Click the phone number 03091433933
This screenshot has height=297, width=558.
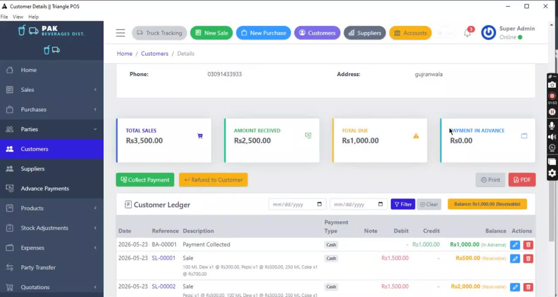click(224, 74)
